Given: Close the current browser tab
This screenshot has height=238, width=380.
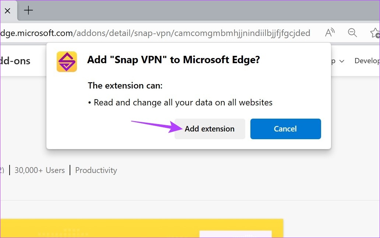Looking at the screenshot, I should (7, 11).
